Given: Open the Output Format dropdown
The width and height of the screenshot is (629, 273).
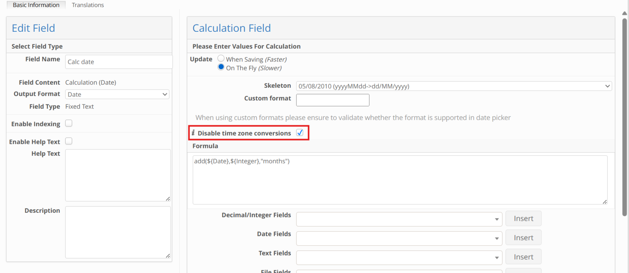Looking at the screenshot, I should point(117,94).
